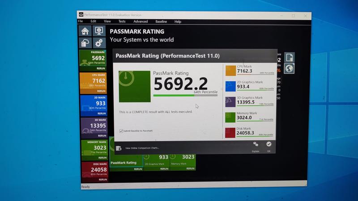Click the orange CPU Mark color square

point(230,70)
